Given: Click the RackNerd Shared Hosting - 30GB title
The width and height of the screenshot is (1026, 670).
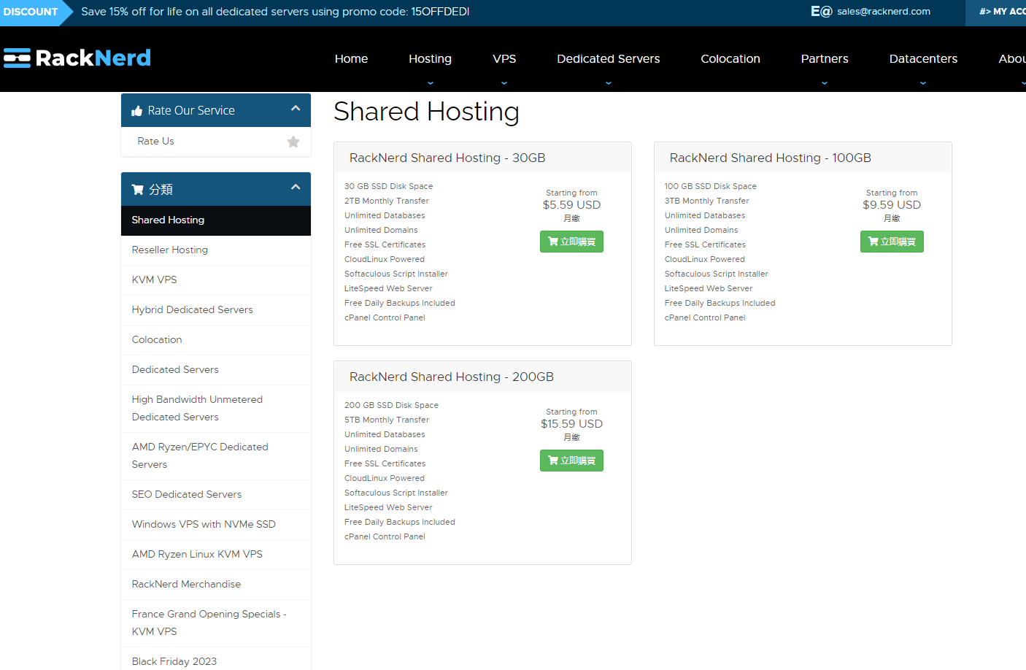Looking at the screenshot, I should (x=447, y=158).
